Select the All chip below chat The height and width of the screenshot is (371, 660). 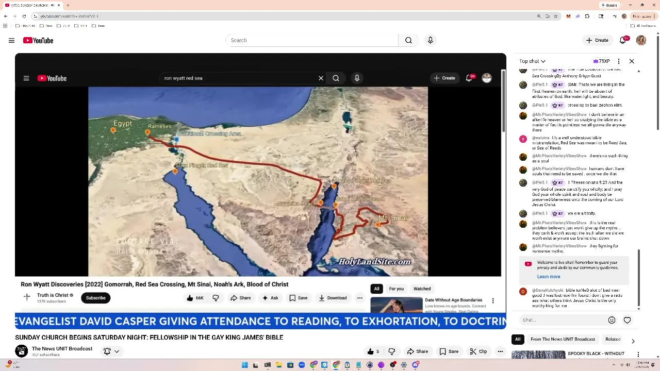pos(518,339)
